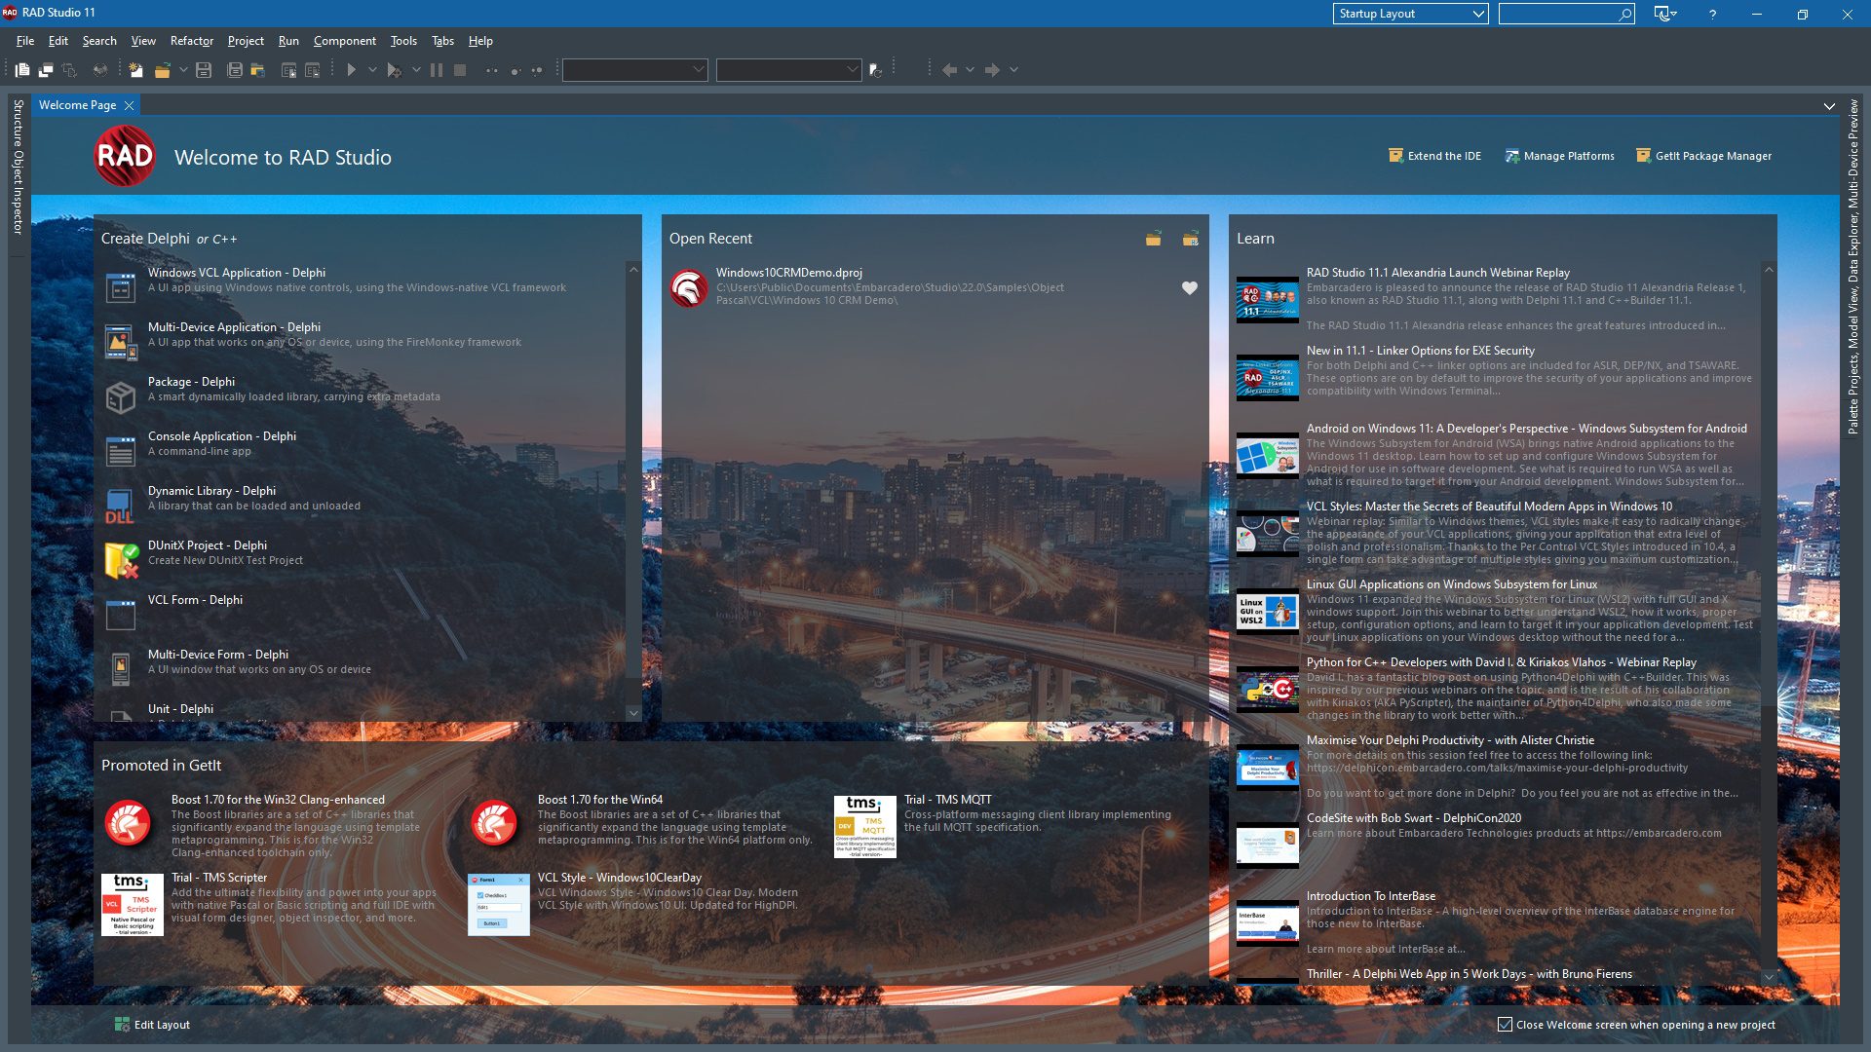
Task: Open the IDE style selector dropdown
Action: pyautogui.click(x=1665, y=14)
